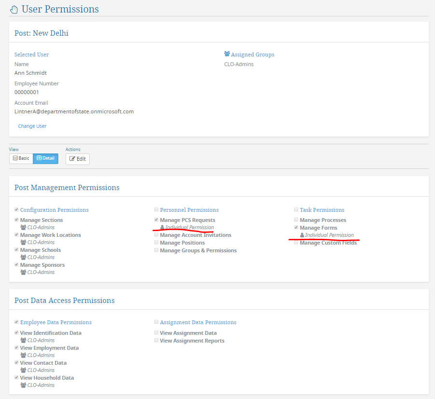
Task: Toggle the View Assignment Data checkbox
Action: 156,333
